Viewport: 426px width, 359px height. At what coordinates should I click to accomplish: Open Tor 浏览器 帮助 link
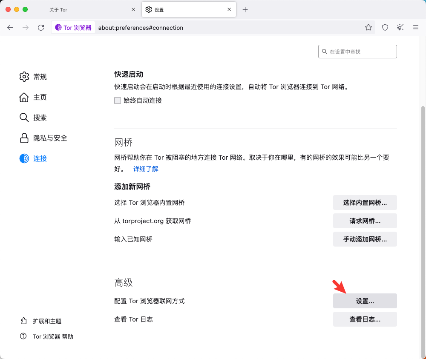(53, 336)
